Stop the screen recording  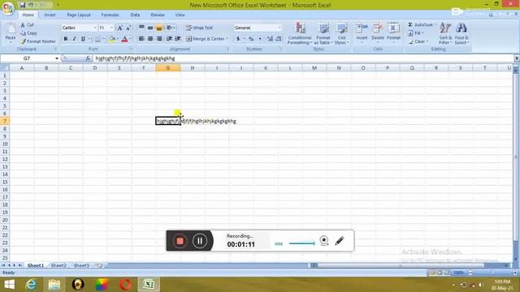180,241
